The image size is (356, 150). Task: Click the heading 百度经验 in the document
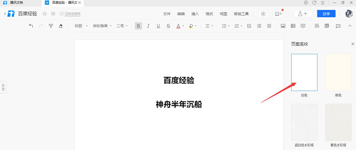(179, 80)
